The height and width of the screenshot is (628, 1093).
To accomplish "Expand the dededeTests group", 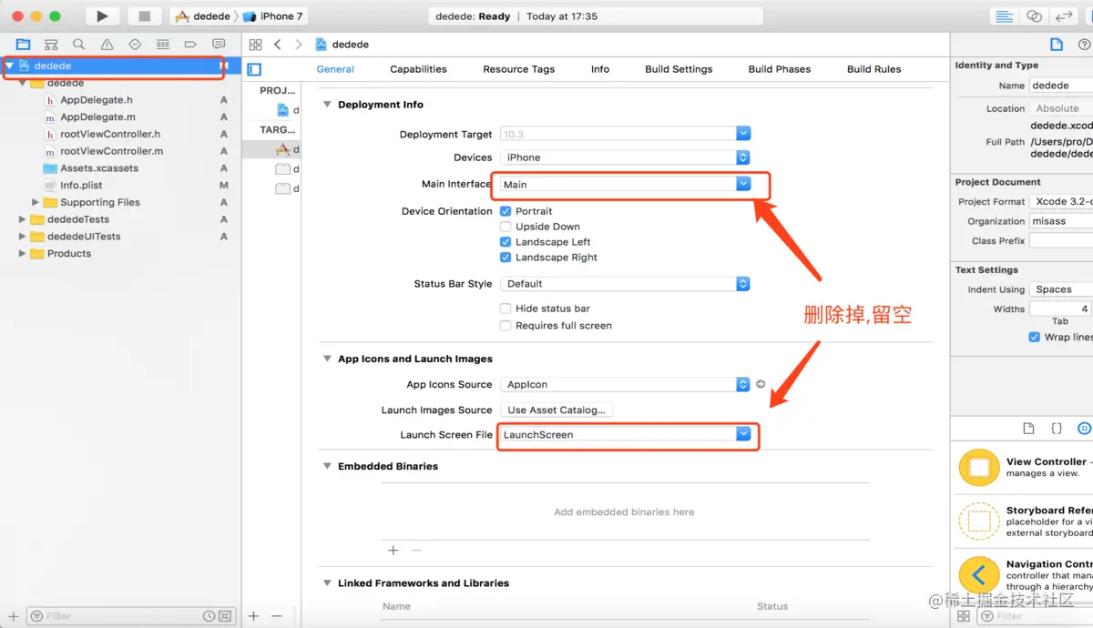I will 23,219.
